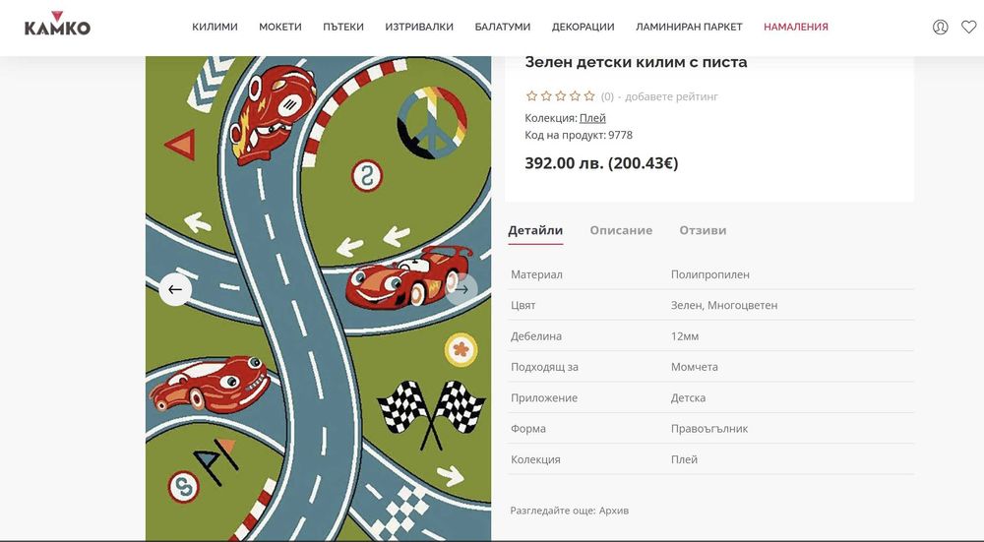
Task: Open the ПЪТЕКИ menu item
Action: [343, 27]
